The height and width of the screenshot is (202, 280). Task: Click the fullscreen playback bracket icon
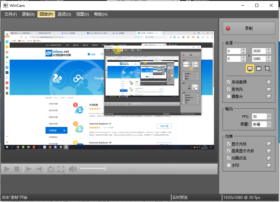(61, 169)
